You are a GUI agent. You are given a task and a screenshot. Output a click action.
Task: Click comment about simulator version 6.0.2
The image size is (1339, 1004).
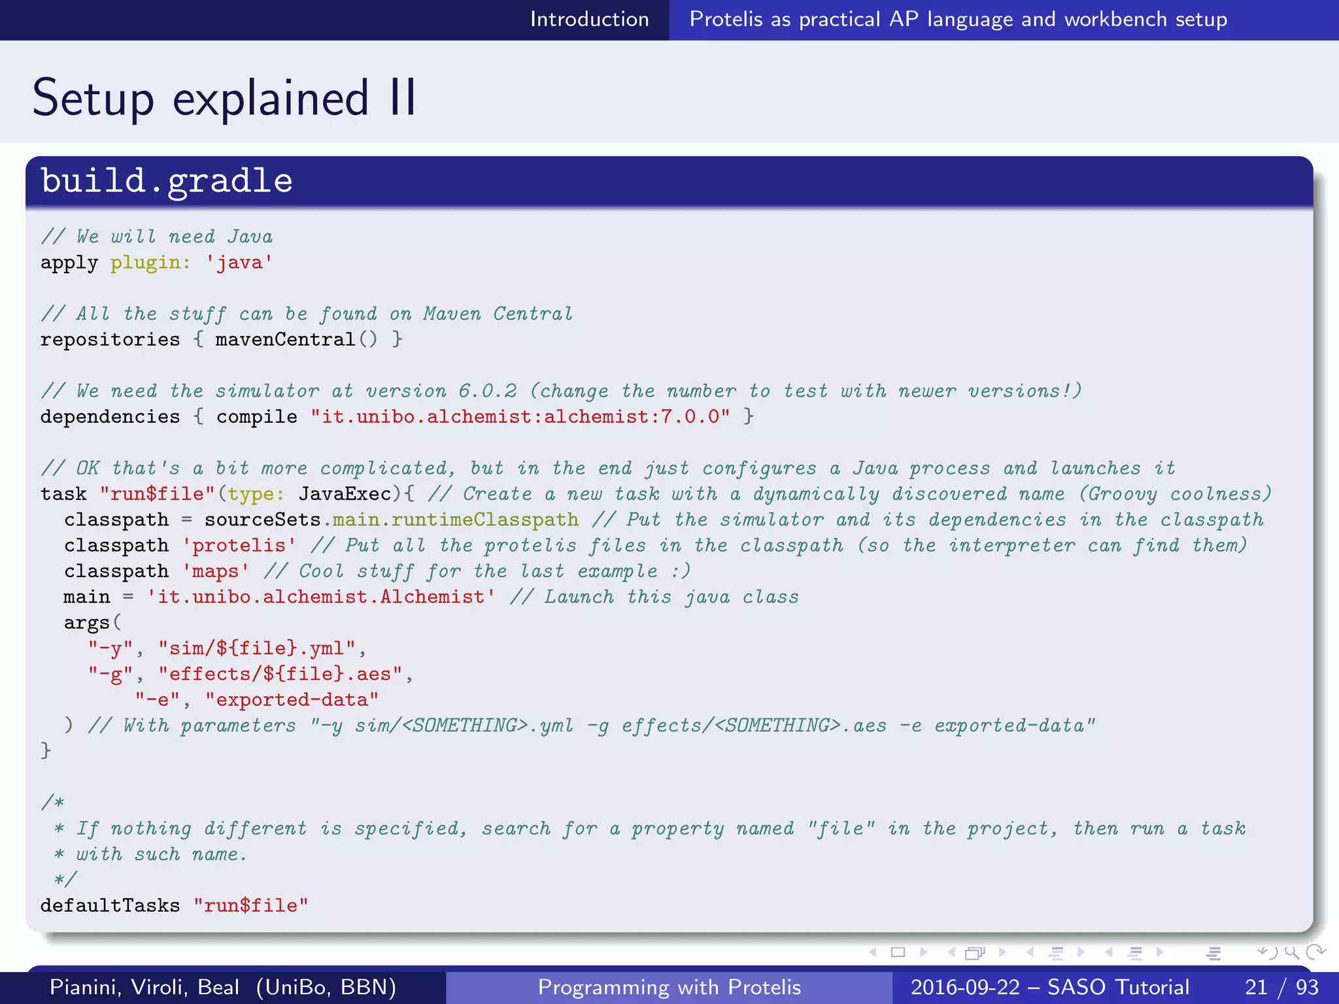[x=561, y=391]
